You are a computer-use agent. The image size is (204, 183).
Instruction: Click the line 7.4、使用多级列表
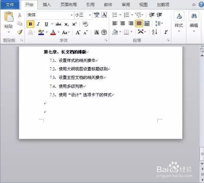pyautogui.click(x=67, y=86)
